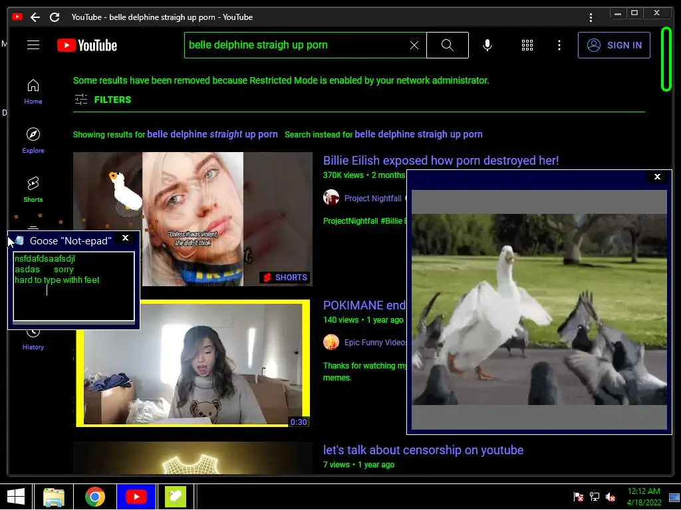Screen dimensions: 681x510
Task: Click the Epic Funny Video channel avatar
Action: (x=331, y=342)
